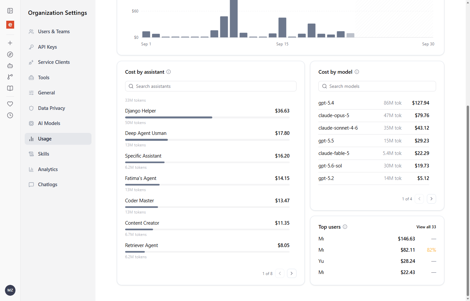Focus the Search models field

click(x=377, y=86)
